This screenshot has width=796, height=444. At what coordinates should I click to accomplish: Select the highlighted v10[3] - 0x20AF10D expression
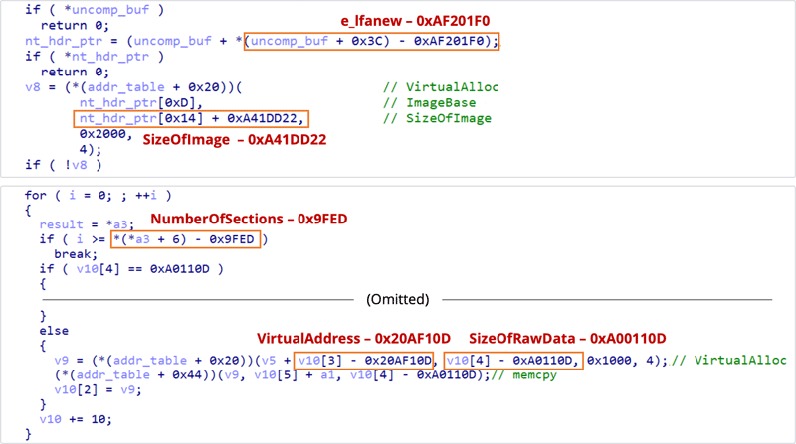[366, 359]
